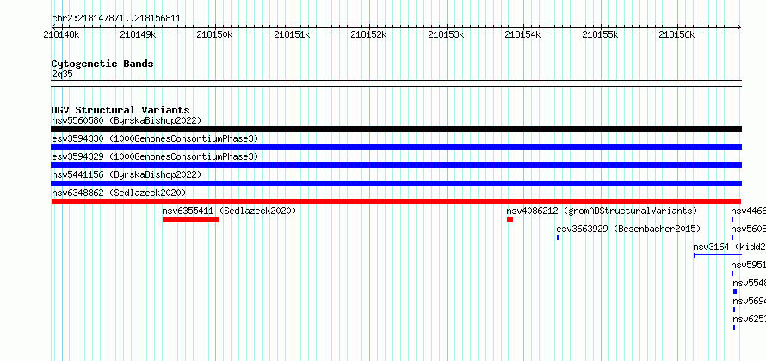Click the 218156k ruler label
This screenshot has width=766, height=361.
(676, 34)
